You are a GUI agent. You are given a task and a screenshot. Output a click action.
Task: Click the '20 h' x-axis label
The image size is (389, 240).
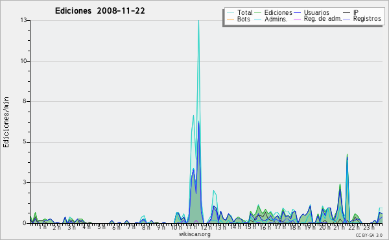point(325,227)
